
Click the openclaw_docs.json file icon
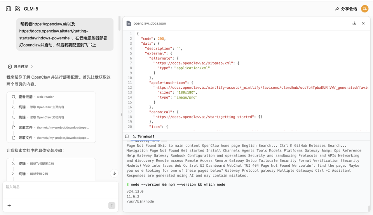point(129,23)
